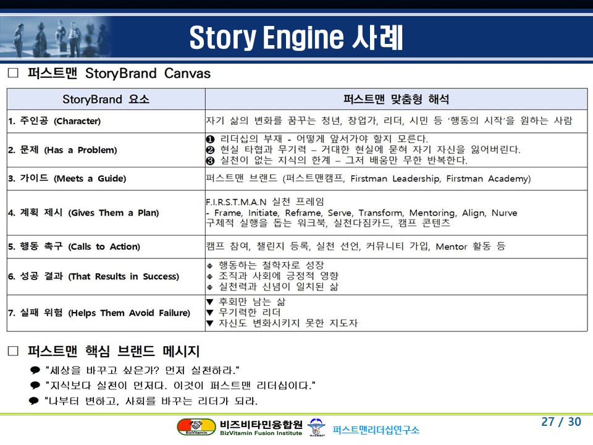Viewport: 593px width, 445px height.
Task: Click the text "조직과 사회에 긍정적 영향"
Action: 279,276
